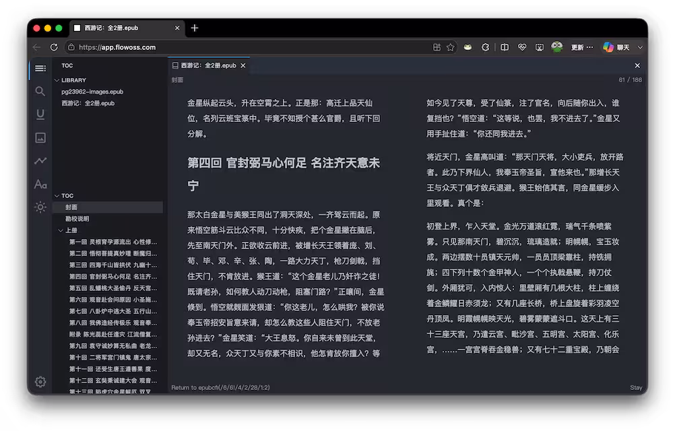Open the browser essentials heart icon
Viewport: 675px width, 431px height.
(x=522, y=47)
